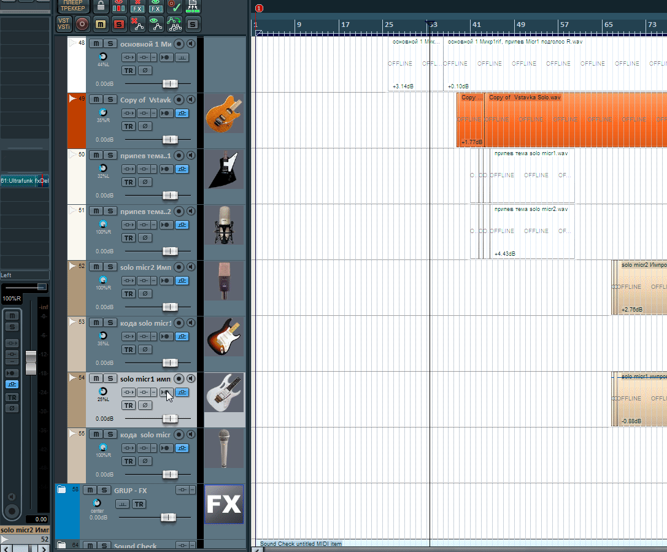Click track name кода solo micr on track 55
Image resolution: width=667 pixels, height=552 pixels.
pos(145,435)
